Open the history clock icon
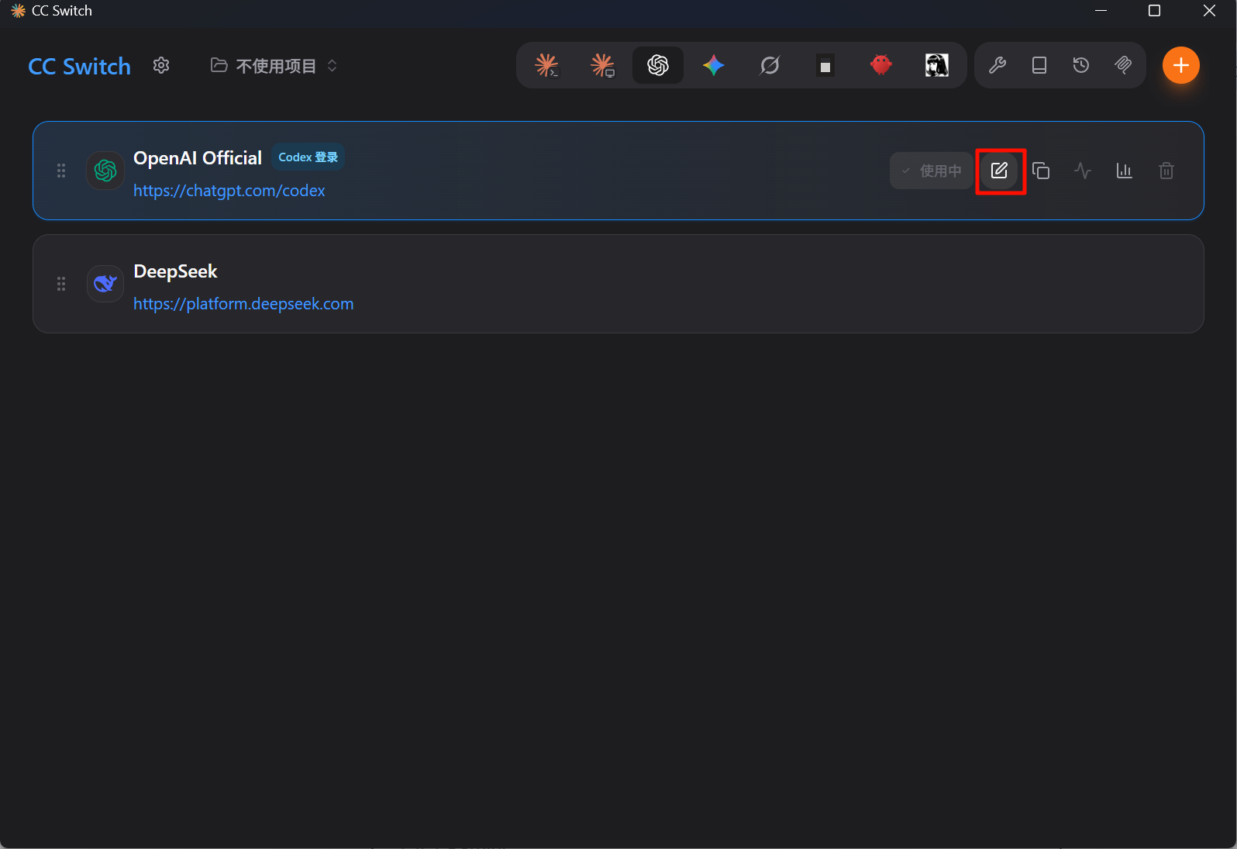 point(1081,65)
